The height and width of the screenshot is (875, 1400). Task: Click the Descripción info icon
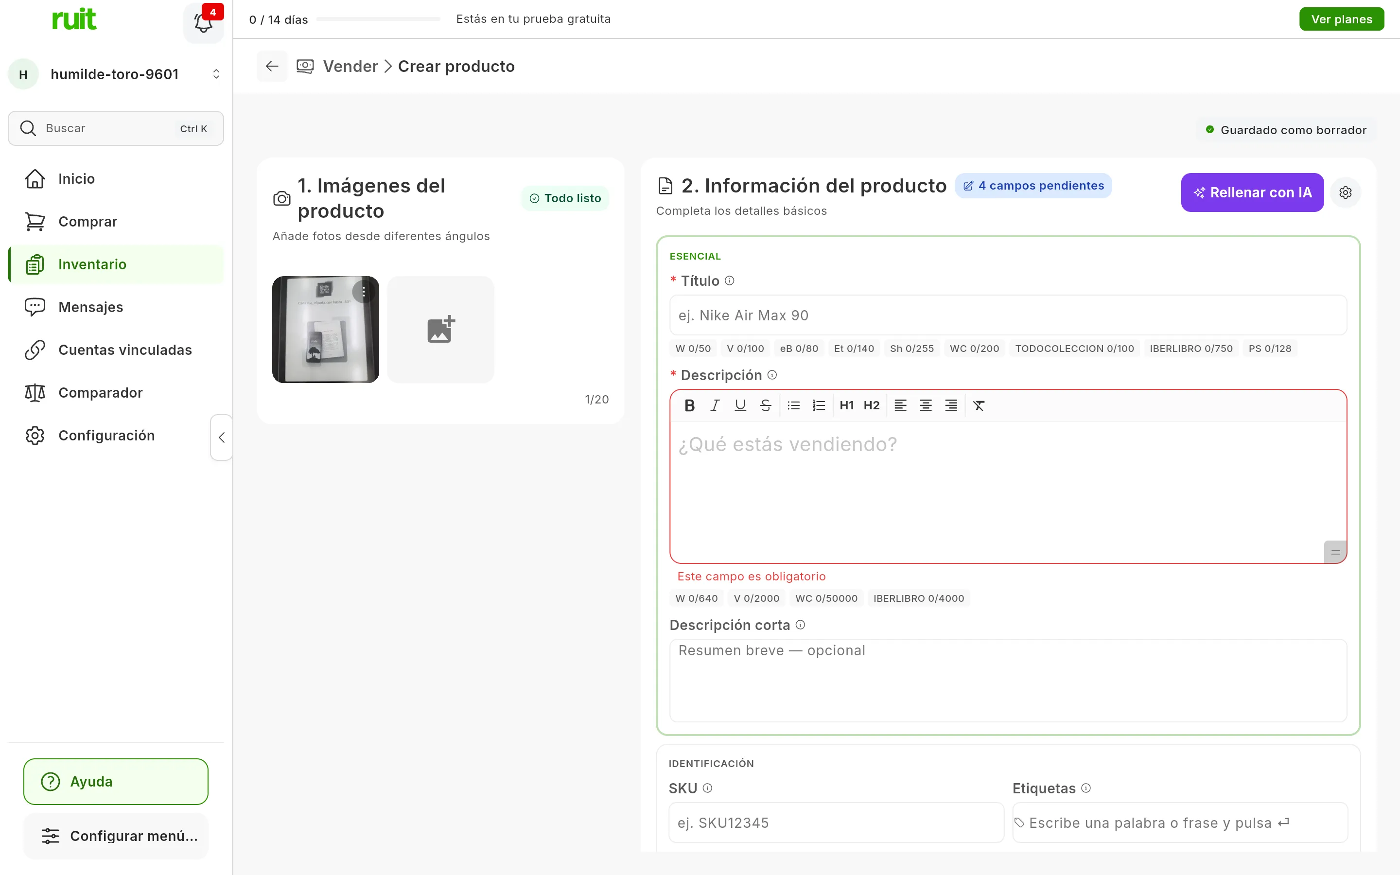pos(772,375)
